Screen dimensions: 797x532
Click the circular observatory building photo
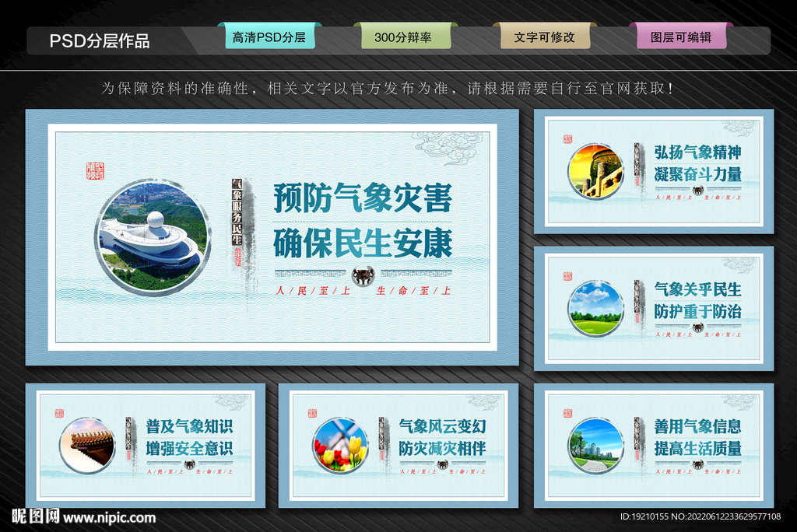pos(153,237)
